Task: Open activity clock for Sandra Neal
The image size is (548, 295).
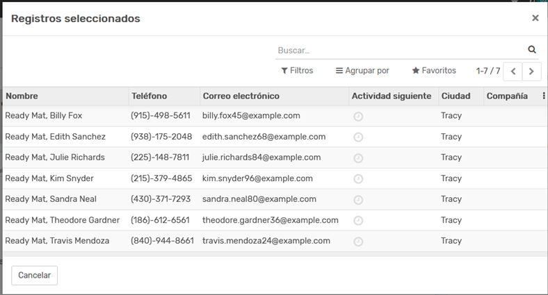Action: click(x=358, y=200)
